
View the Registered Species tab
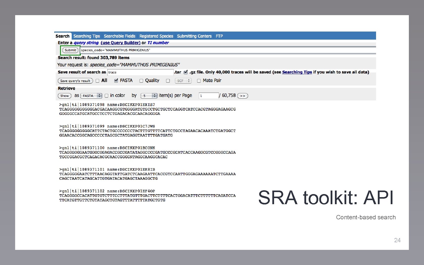pyautogui.click(x=156, y=36)
